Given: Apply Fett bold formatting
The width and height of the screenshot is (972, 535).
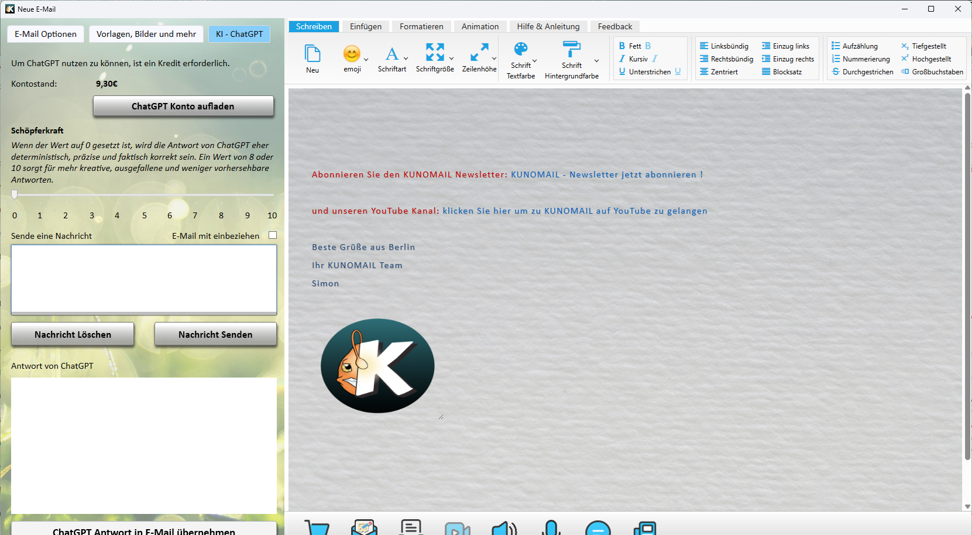Looking at the screenshot, I should click(x=635, y=46).
